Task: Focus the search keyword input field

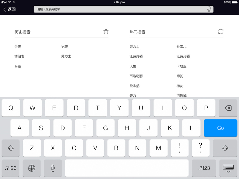Action: pos(123,9)
